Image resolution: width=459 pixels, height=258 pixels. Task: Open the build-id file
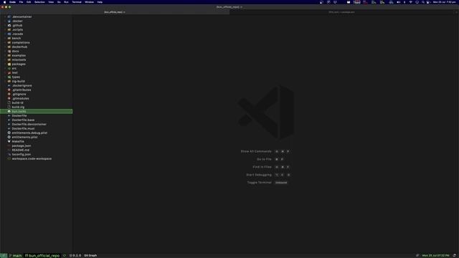click(17, 102)
